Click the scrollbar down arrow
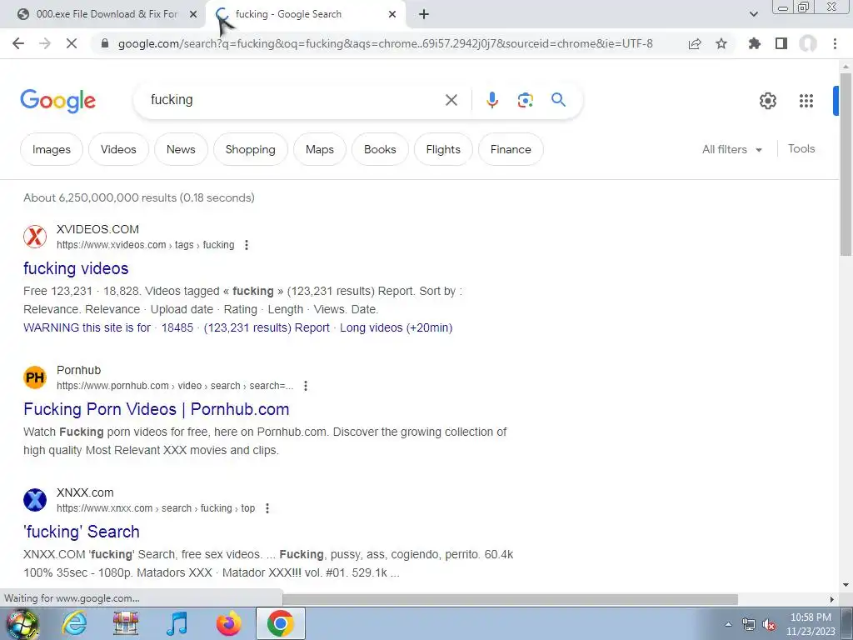 point(846,585)
